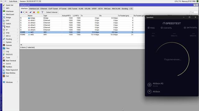Click the Detect Internet button
Image resolution: width=199 pixels, height=111 pixels.
pos(52,12)
